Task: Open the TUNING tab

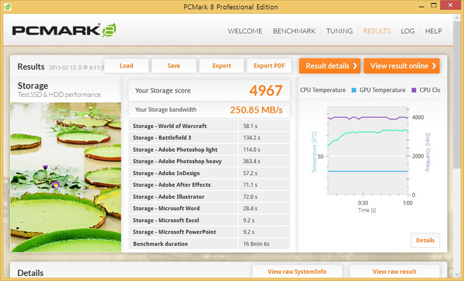Action: click(339, 31)
